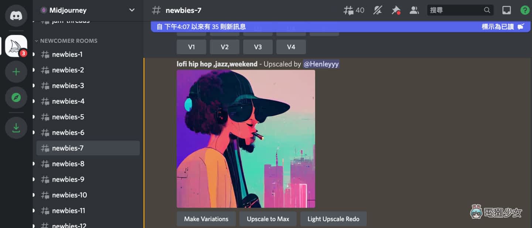Click the V3 variation button
Image resolution: width=532 pixels, height=228 pixels.
(258, 47)
